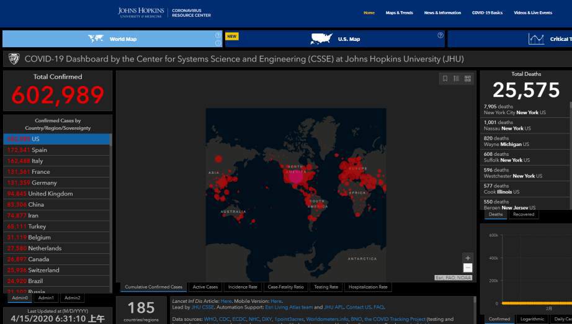Image resolution: width=572 pixels, height=324 pixels.
Task: Open Videos & Live Events navigation menu
Action: 533,13
